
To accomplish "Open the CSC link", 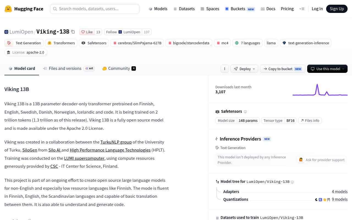I will pos(54,166).
